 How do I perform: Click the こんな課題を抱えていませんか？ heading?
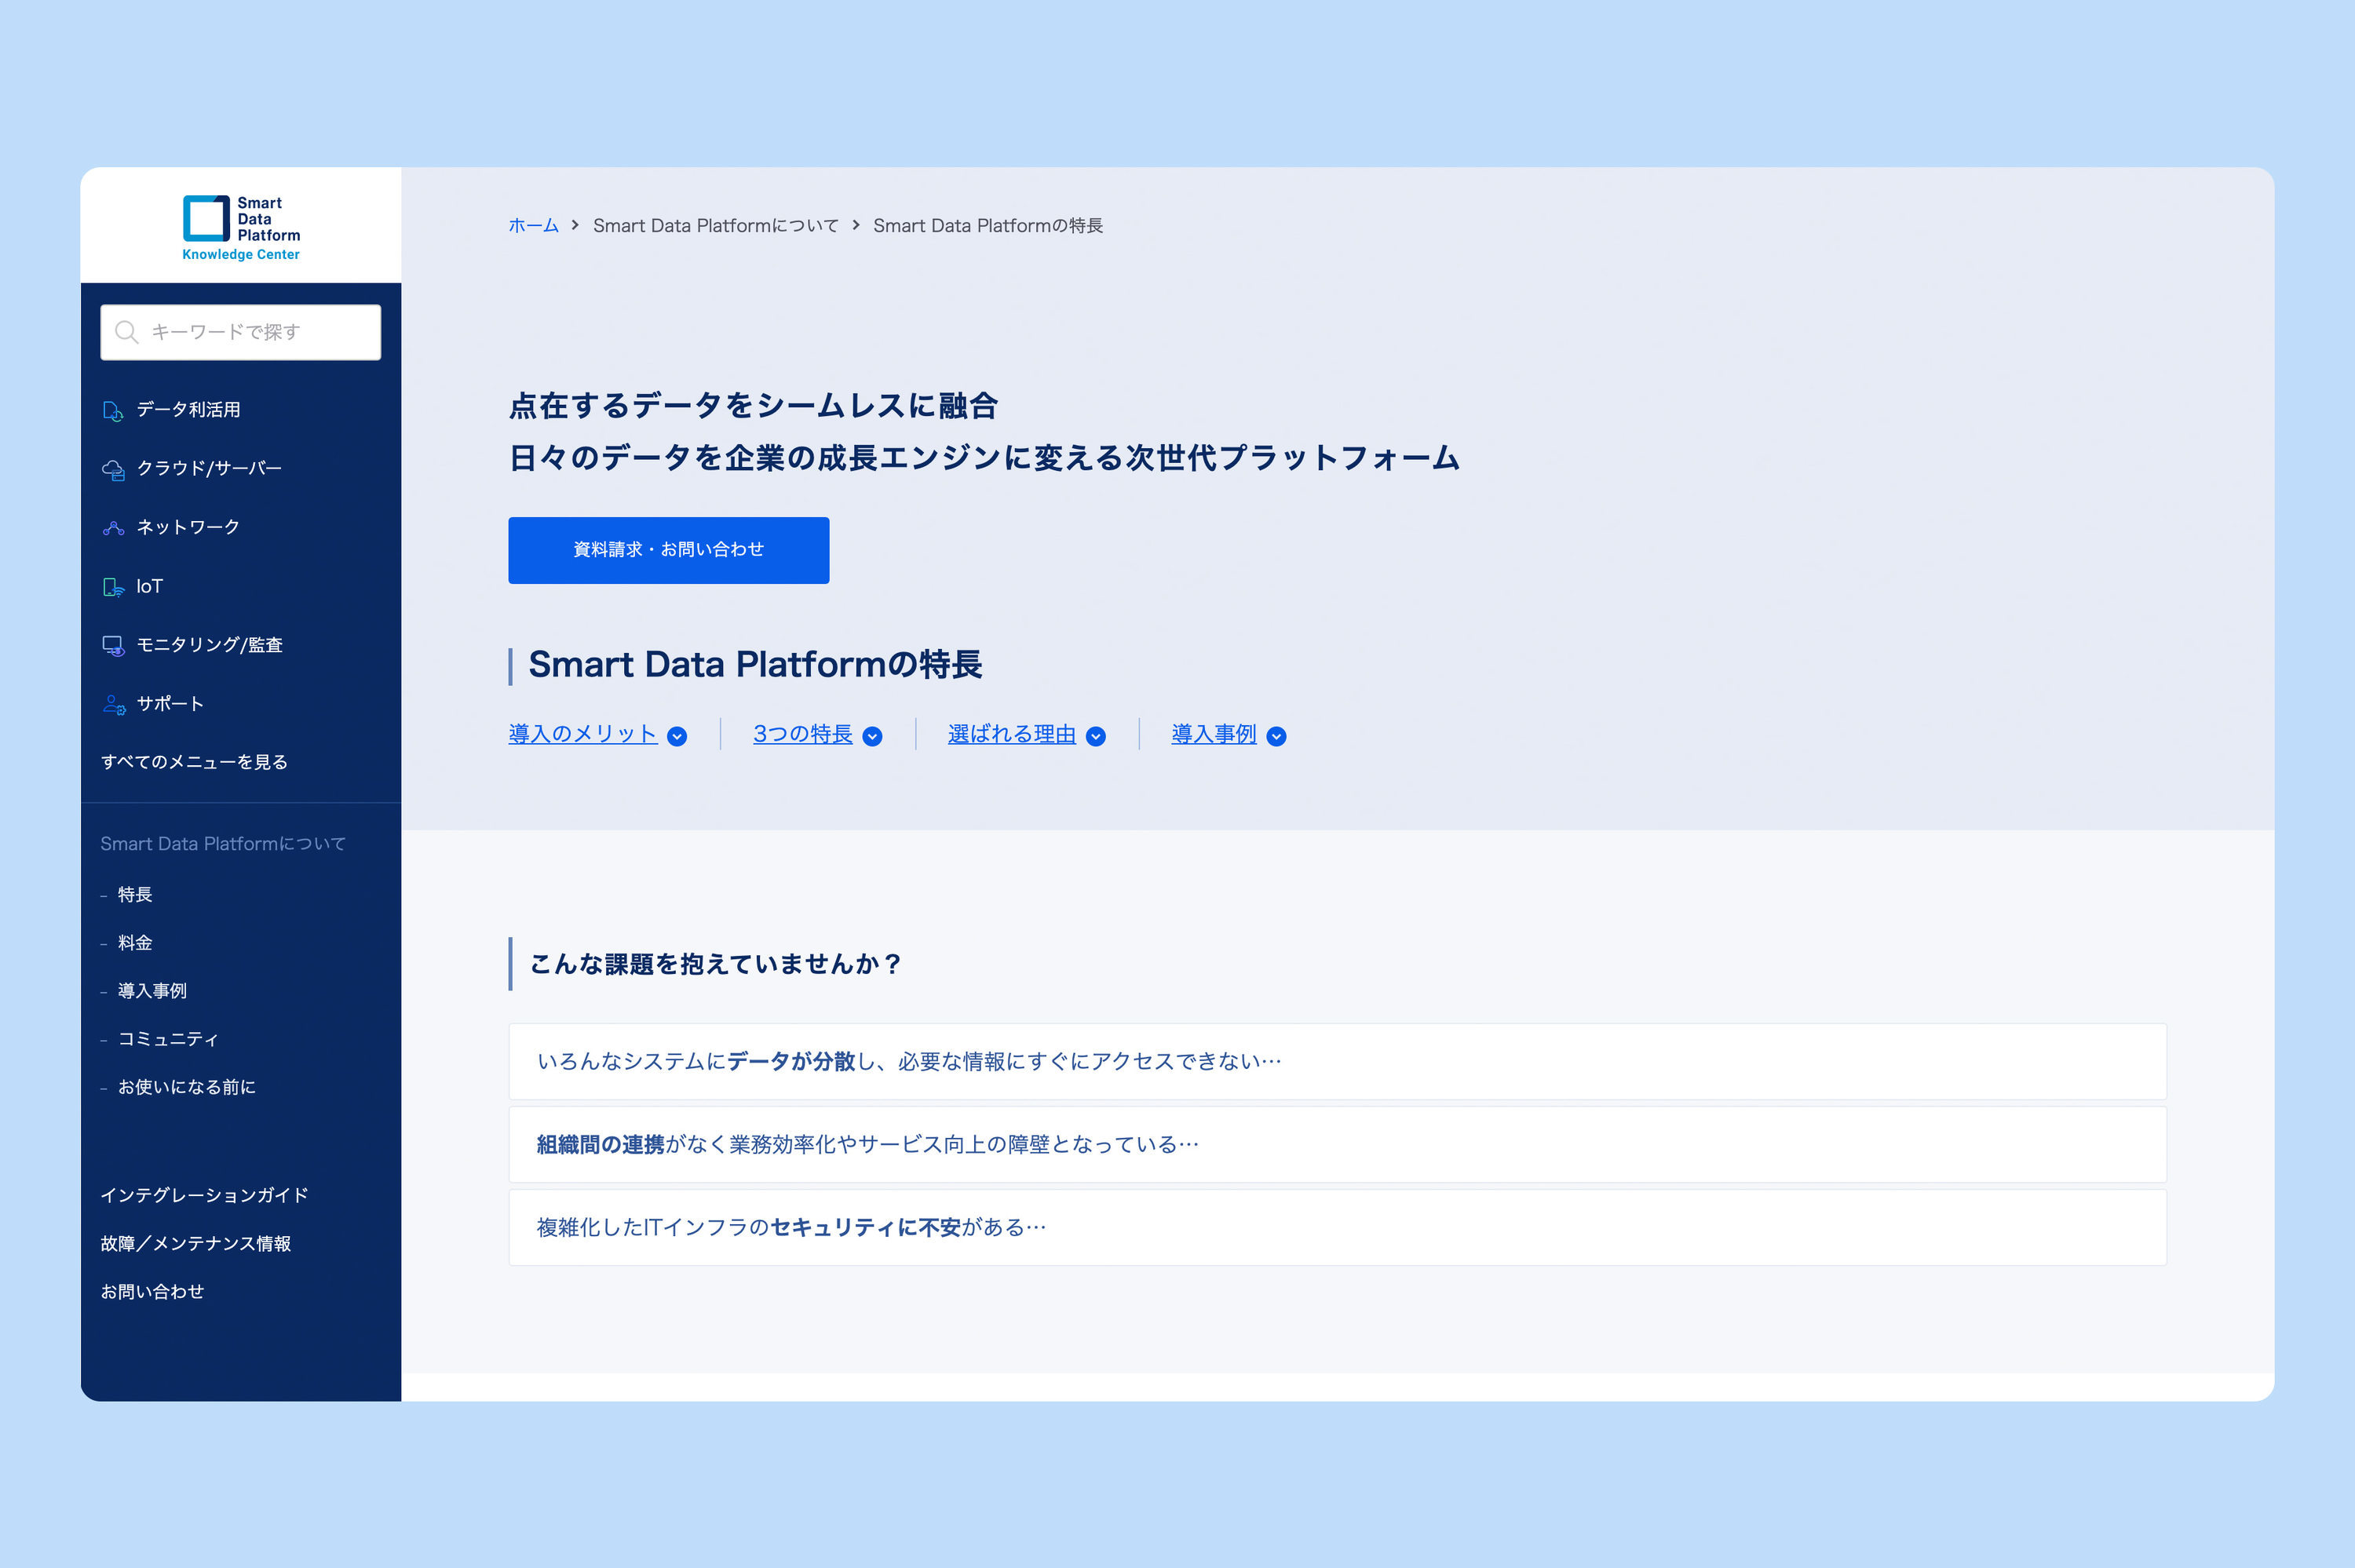coord(716,964)
